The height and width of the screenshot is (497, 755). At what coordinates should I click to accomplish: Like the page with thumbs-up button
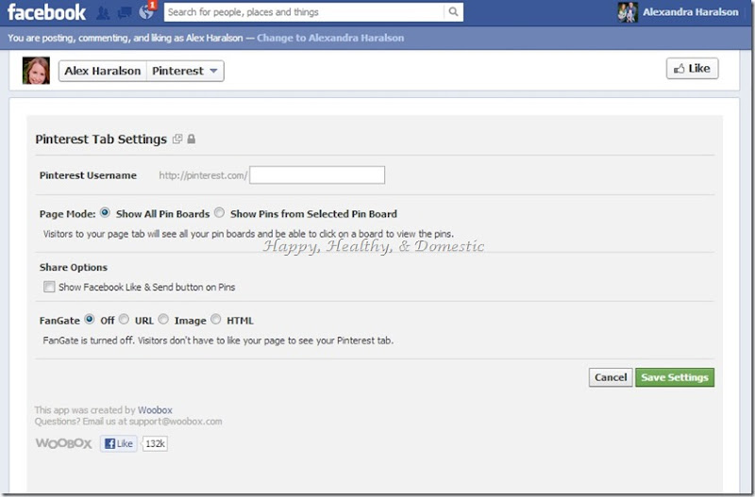pos(692,68)
